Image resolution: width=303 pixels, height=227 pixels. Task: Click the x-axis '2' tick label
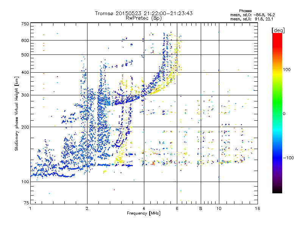point(87,208)
